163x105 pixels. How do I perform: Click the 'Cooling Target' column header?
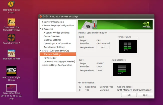click(x=125, y=87)
